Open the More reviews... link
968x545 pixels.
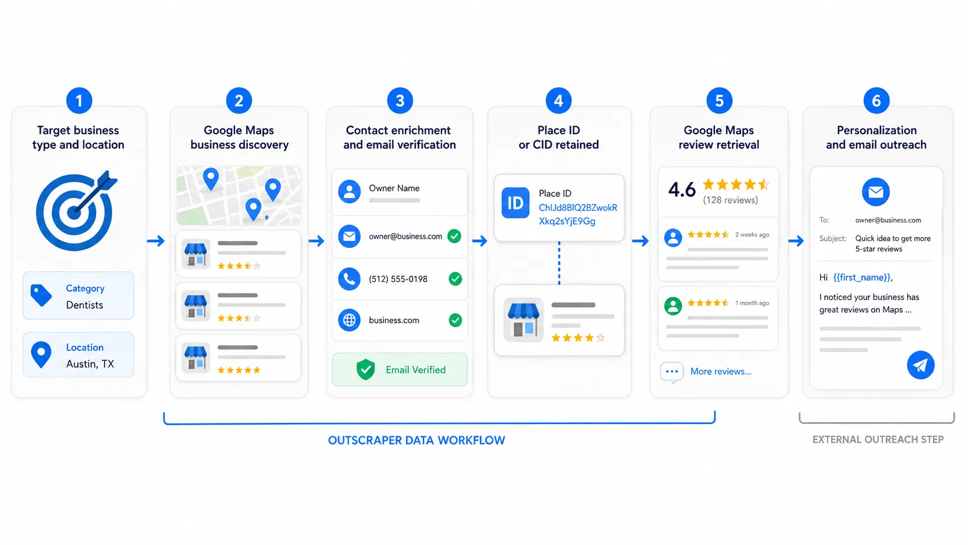(721, 371)
